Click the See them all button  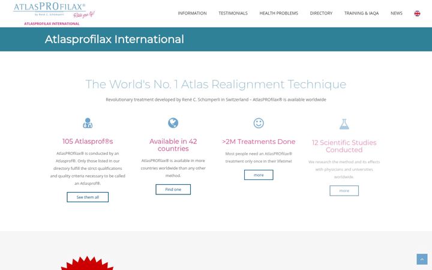tap(88, 197)
